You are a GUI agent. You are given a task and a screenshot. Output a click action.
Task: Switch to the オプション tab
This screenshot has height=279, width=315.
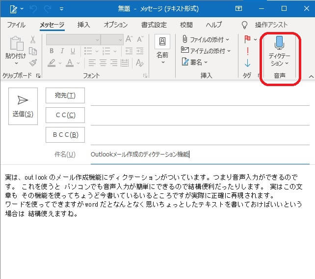pyautogui.click(x=115, y=25)
